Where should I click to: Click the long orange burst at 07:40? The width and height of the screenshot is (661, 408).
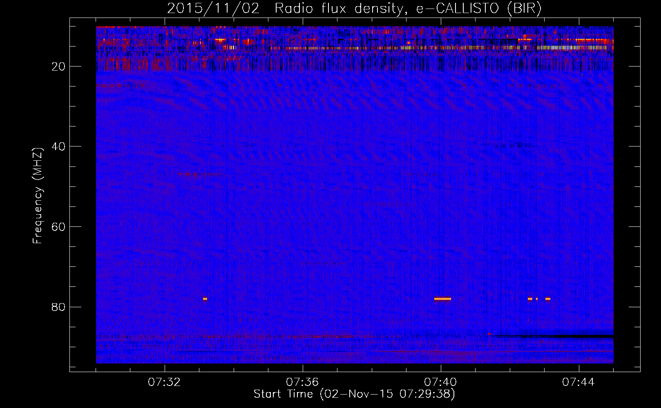pos(442,299)
